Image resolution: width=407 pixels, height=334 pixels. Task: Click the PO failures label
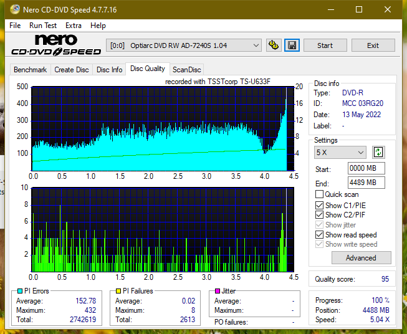coord(231,322)
